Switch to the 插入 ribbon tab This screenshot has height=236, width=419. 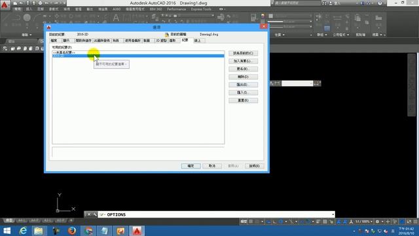(x=29, y=9)
